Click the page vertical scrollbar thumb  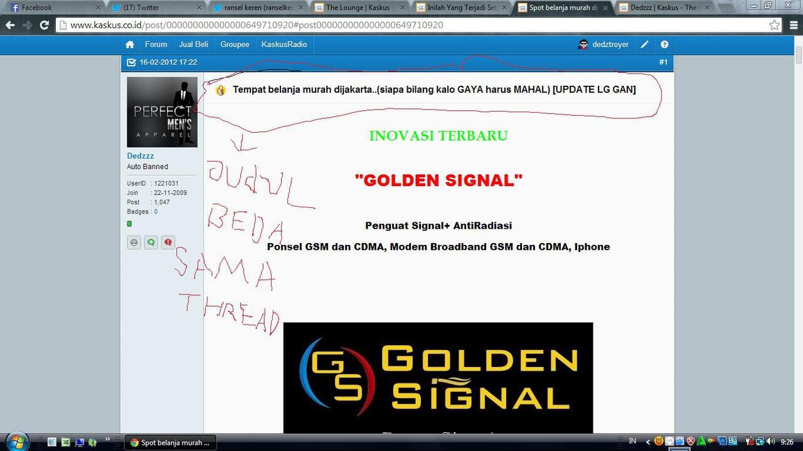click(x=799, y=55)
